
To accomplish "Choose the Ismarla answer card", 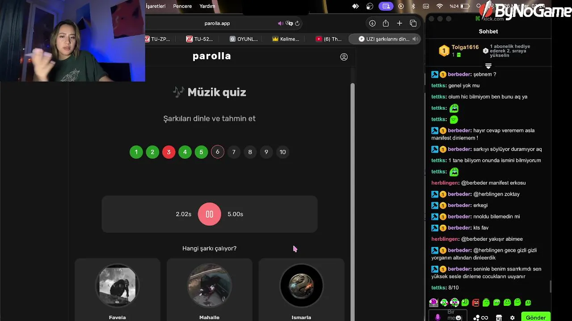I will 301,290.
